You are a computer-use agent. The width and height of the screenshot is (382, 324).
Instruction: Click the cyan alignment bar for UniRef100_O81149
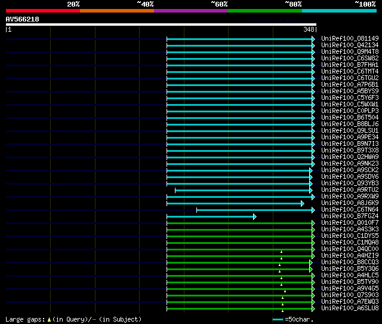click(x=239, y=39)
